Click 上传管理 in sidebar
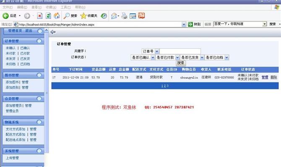Image resolution: width=281 pixels, height=167 pixels. click(x=12, y=158)
